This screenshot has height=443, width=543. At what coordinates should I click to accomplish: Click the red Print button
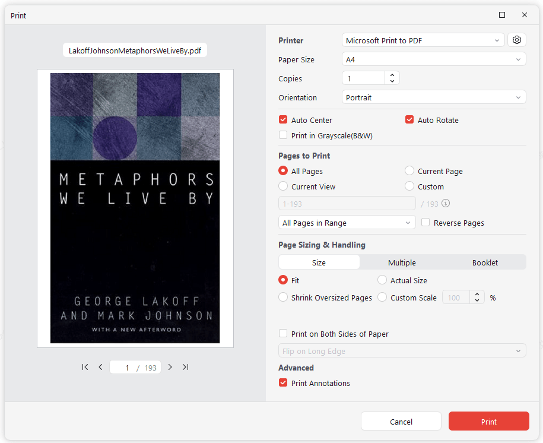(488, 421)
